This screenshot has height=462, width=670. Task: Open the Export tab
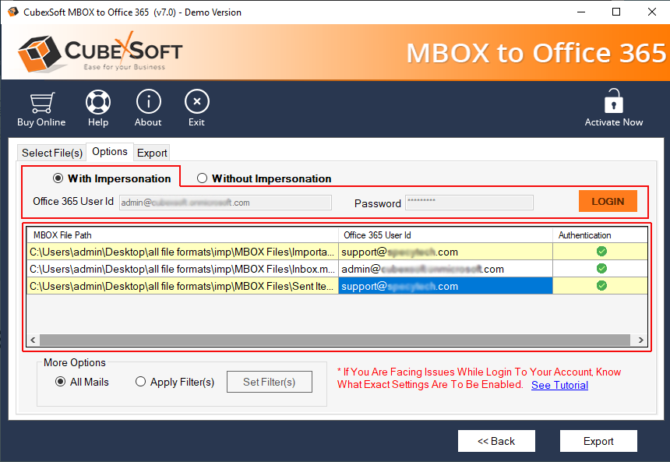pos(152,153)
